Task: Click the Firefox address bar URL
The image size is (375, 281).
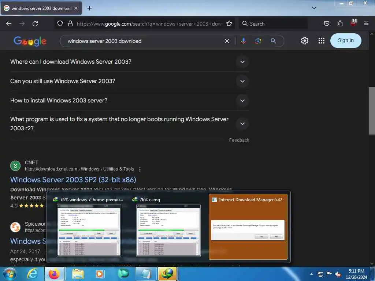Action: (x=149, y=24)
